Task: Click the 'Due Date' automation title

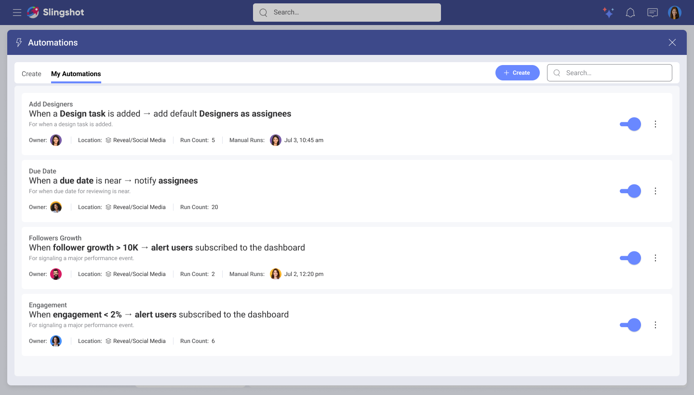Action: click(42, 171)
